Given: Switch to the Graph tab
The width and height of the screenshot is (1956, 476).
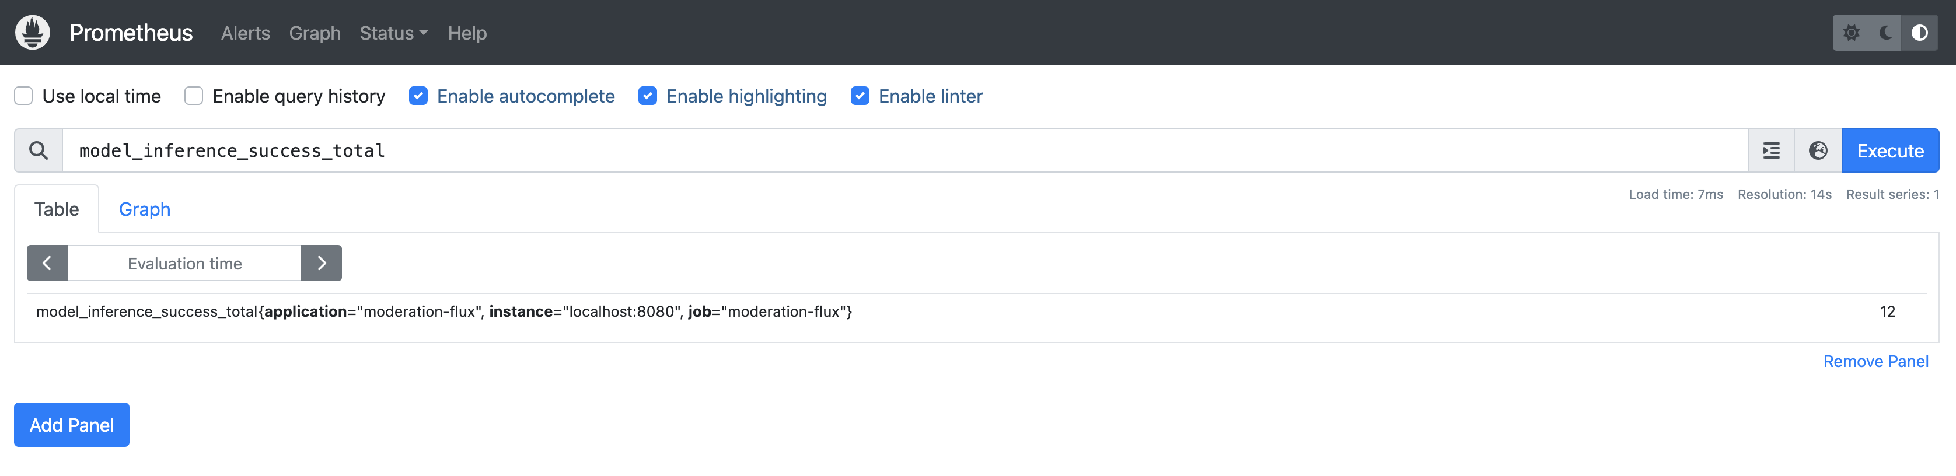Looking at the screenshot, I should coord(144,209).
